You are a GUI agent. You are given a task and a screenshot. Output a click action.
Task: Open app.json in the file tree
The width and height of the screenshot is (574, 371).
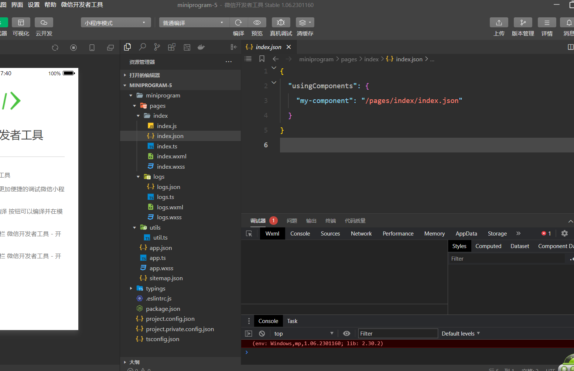[x=161, y=248]
